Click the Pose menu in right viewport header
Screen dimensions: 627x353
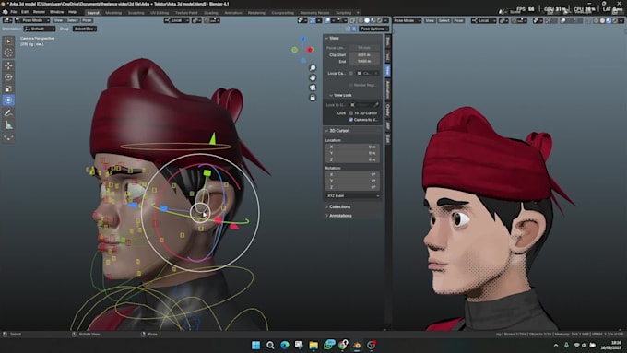(458, 20)
